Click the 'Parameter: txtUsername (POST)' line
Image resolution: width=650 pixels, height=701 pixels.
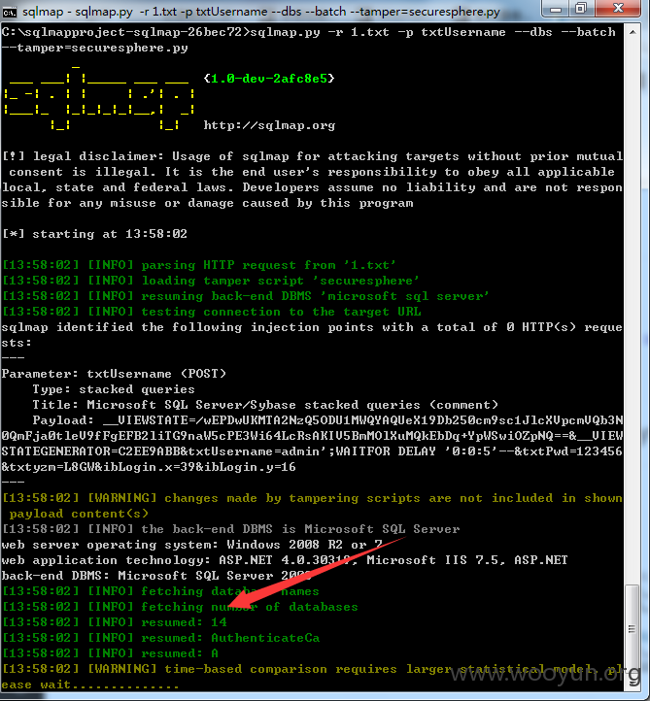[114, 374]
